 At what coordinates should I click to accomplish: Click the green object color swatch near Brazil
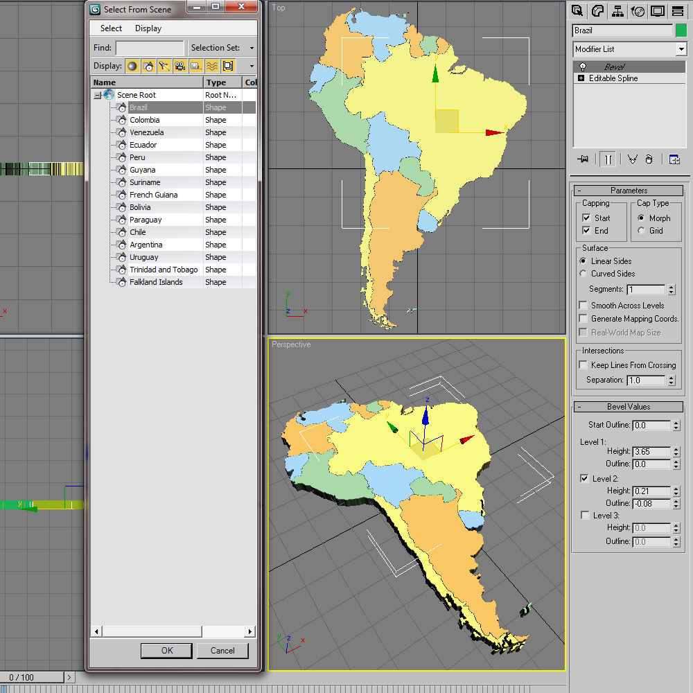pos(682,30)
